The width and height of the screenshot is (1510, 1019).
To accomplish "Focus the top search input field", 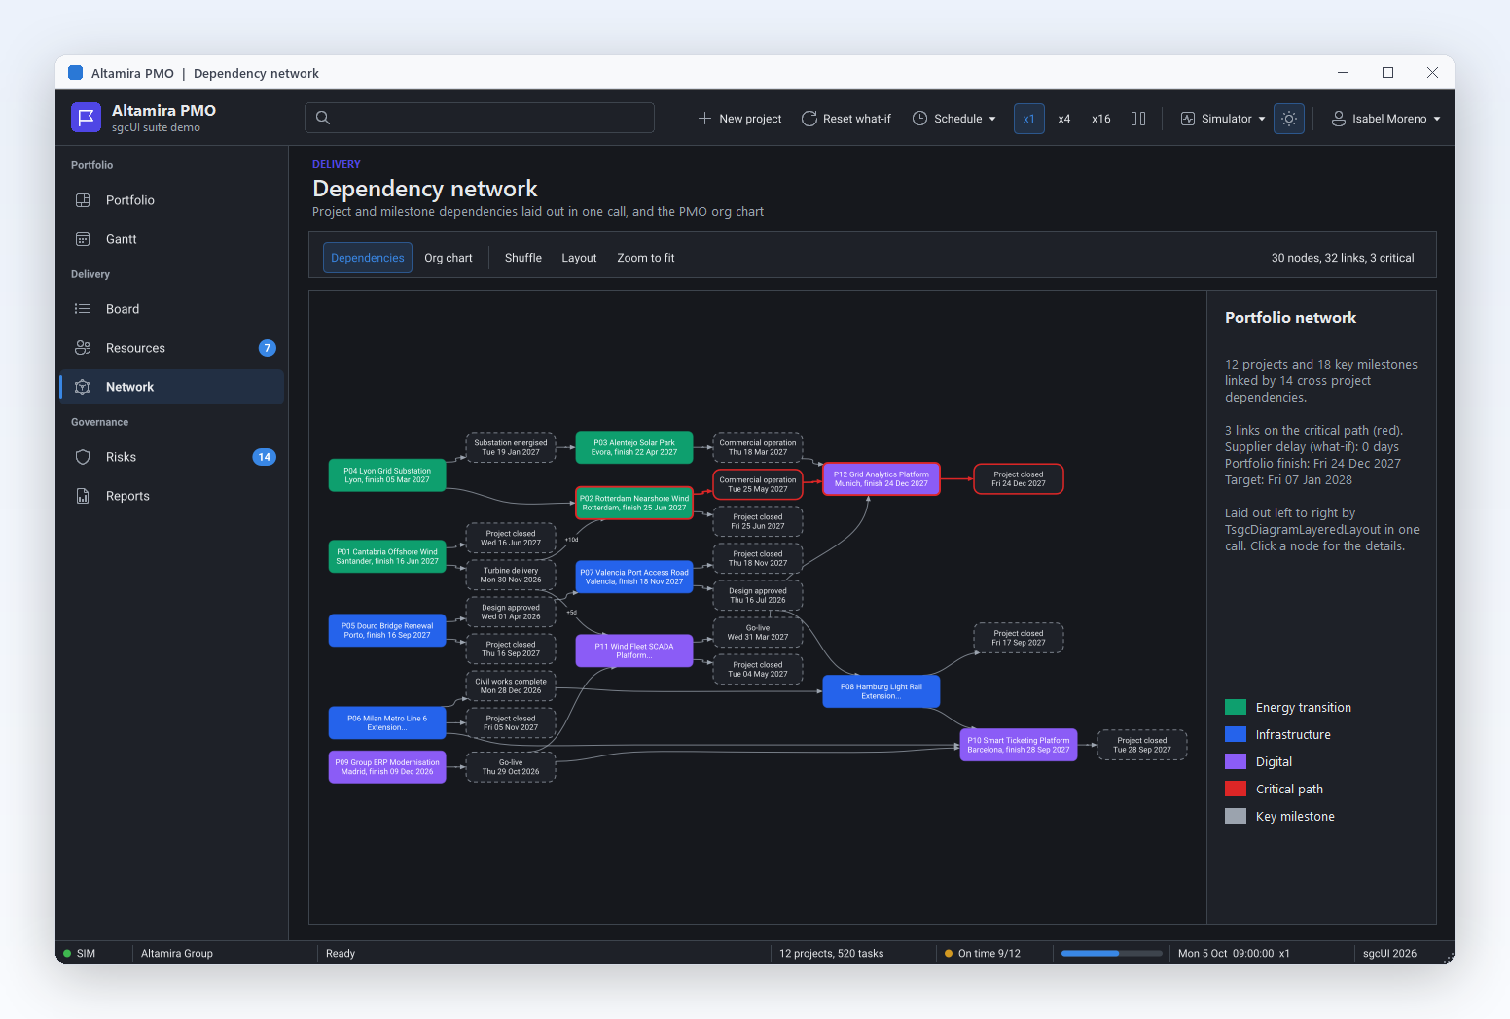I will coord(480,118).
